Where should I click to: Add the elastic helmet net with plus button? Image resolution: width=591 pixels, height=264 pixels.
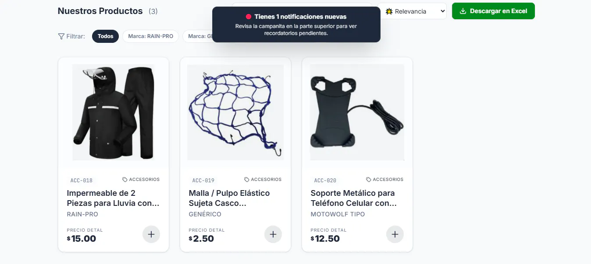point(273,234)
